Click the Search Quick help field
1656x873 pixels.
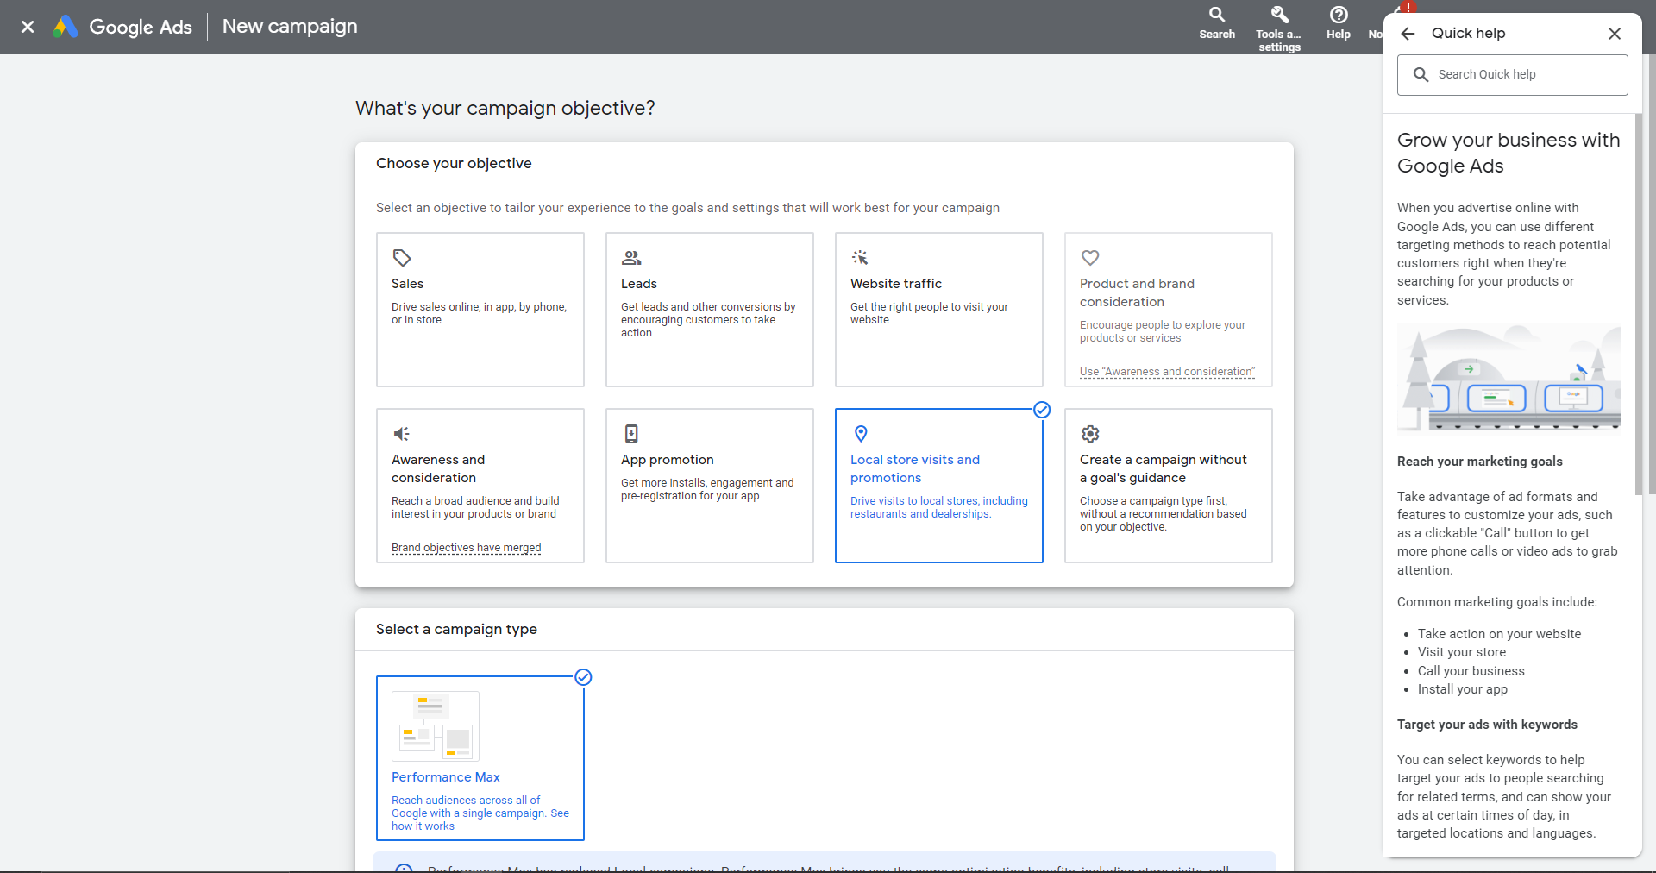click(x=1513, y=75)
